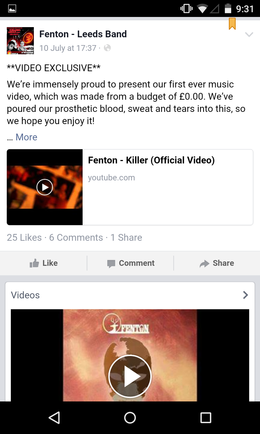The width and height of the screenshot is (260, 434).
Task: Expand post text with More link
Action: (26, 137)
